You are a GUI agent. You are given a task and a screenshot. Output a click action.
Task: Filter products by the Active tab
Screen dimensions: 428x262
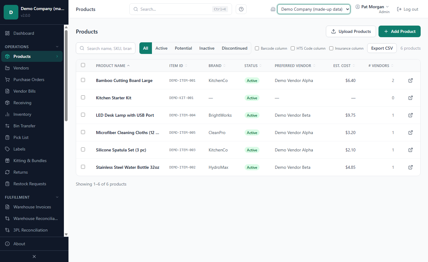click(161, 48)
